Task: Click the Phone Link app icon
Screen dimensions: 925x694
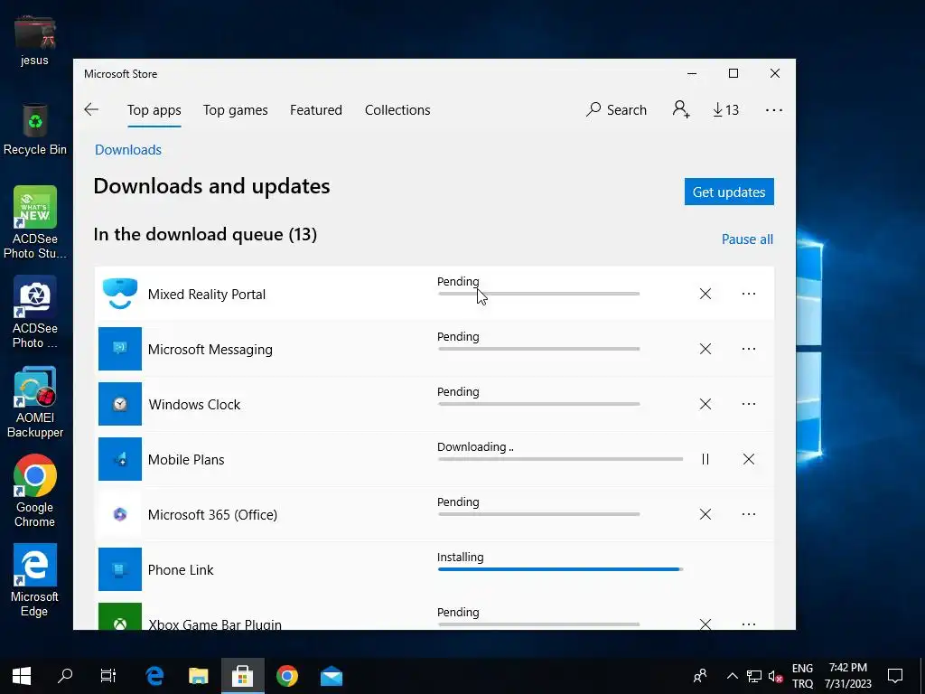Action: click(x=120, y=569)
